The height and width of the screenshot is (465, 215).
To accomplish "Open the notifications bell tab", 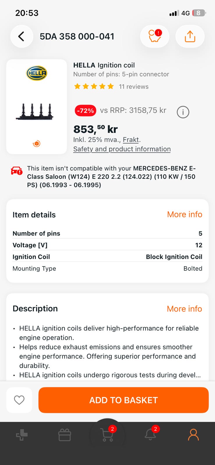I will (x=150, y=435).
